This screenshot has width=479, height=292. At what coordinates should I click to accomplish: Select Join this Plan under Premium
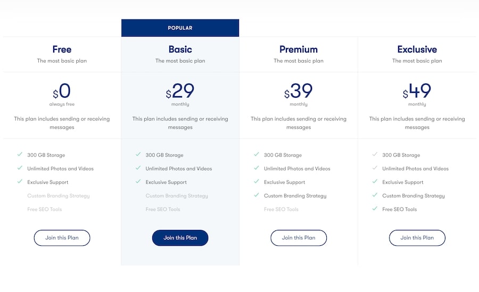299,238
